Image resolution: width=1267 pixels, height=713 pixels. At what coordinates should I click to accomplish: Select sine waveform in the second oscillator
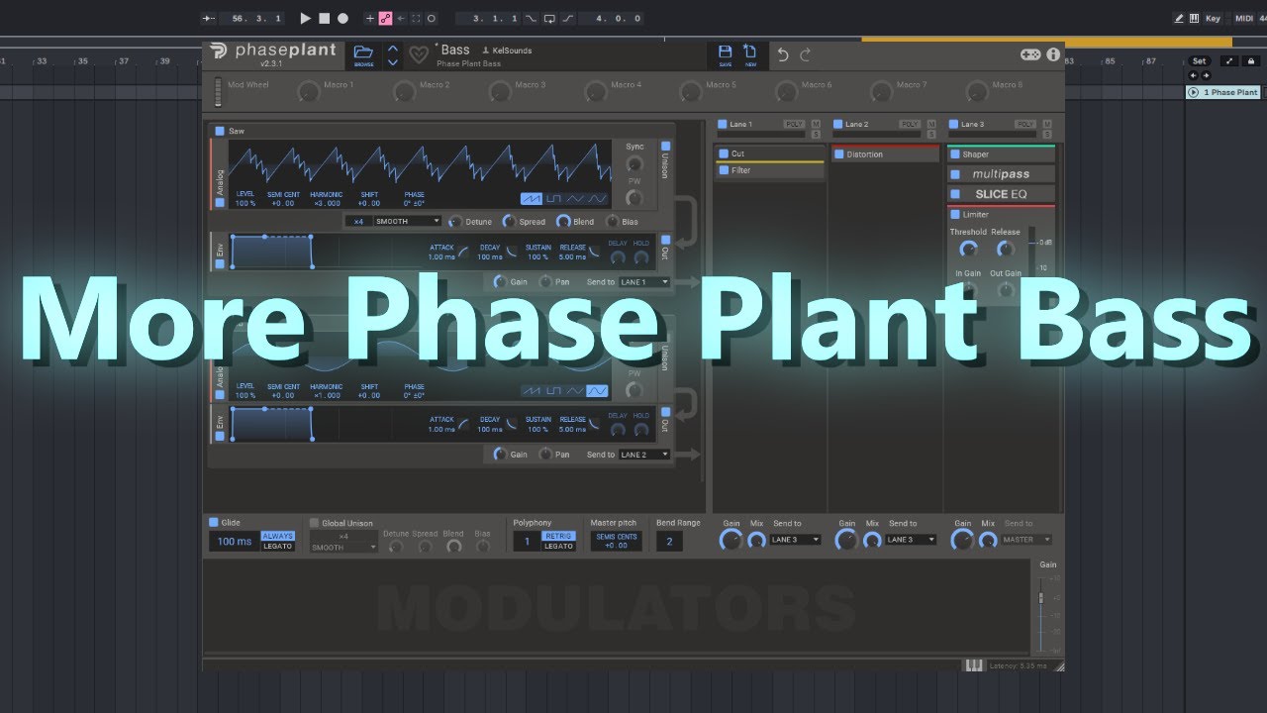[x=597, y=391]
